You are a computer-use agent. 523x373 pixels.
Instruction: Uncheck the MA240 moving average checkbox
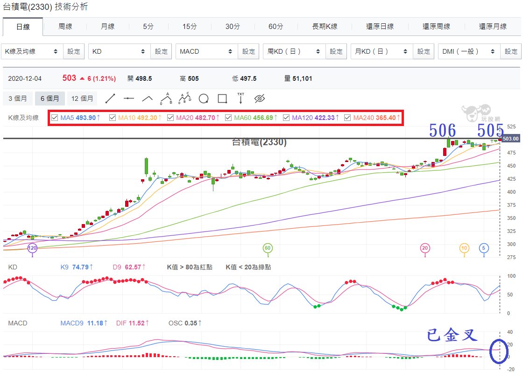point(347,118)
